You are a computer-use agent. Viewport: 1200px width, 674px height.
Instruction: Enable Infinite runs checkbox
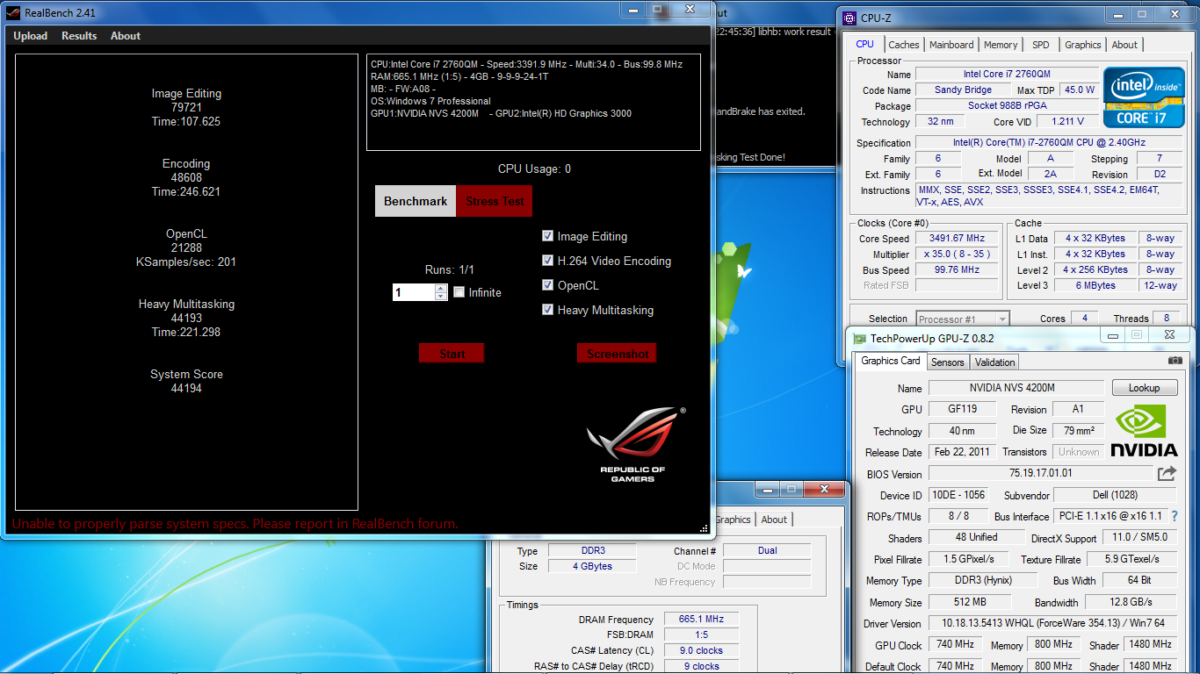pos(459,292)
